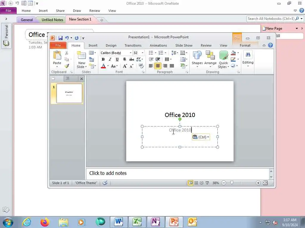Click the Zoom In plus button

pos(258,183)
